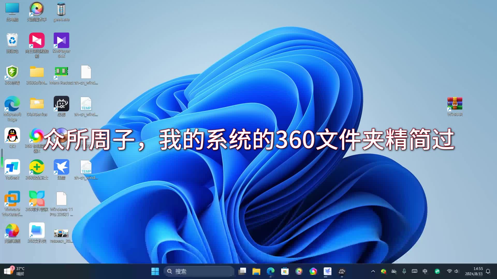Image resolution: width=497 pixels, height=279 pixels.
Task: Expand the hidden system tray icons chevron
Action: (x=373, y=271)
